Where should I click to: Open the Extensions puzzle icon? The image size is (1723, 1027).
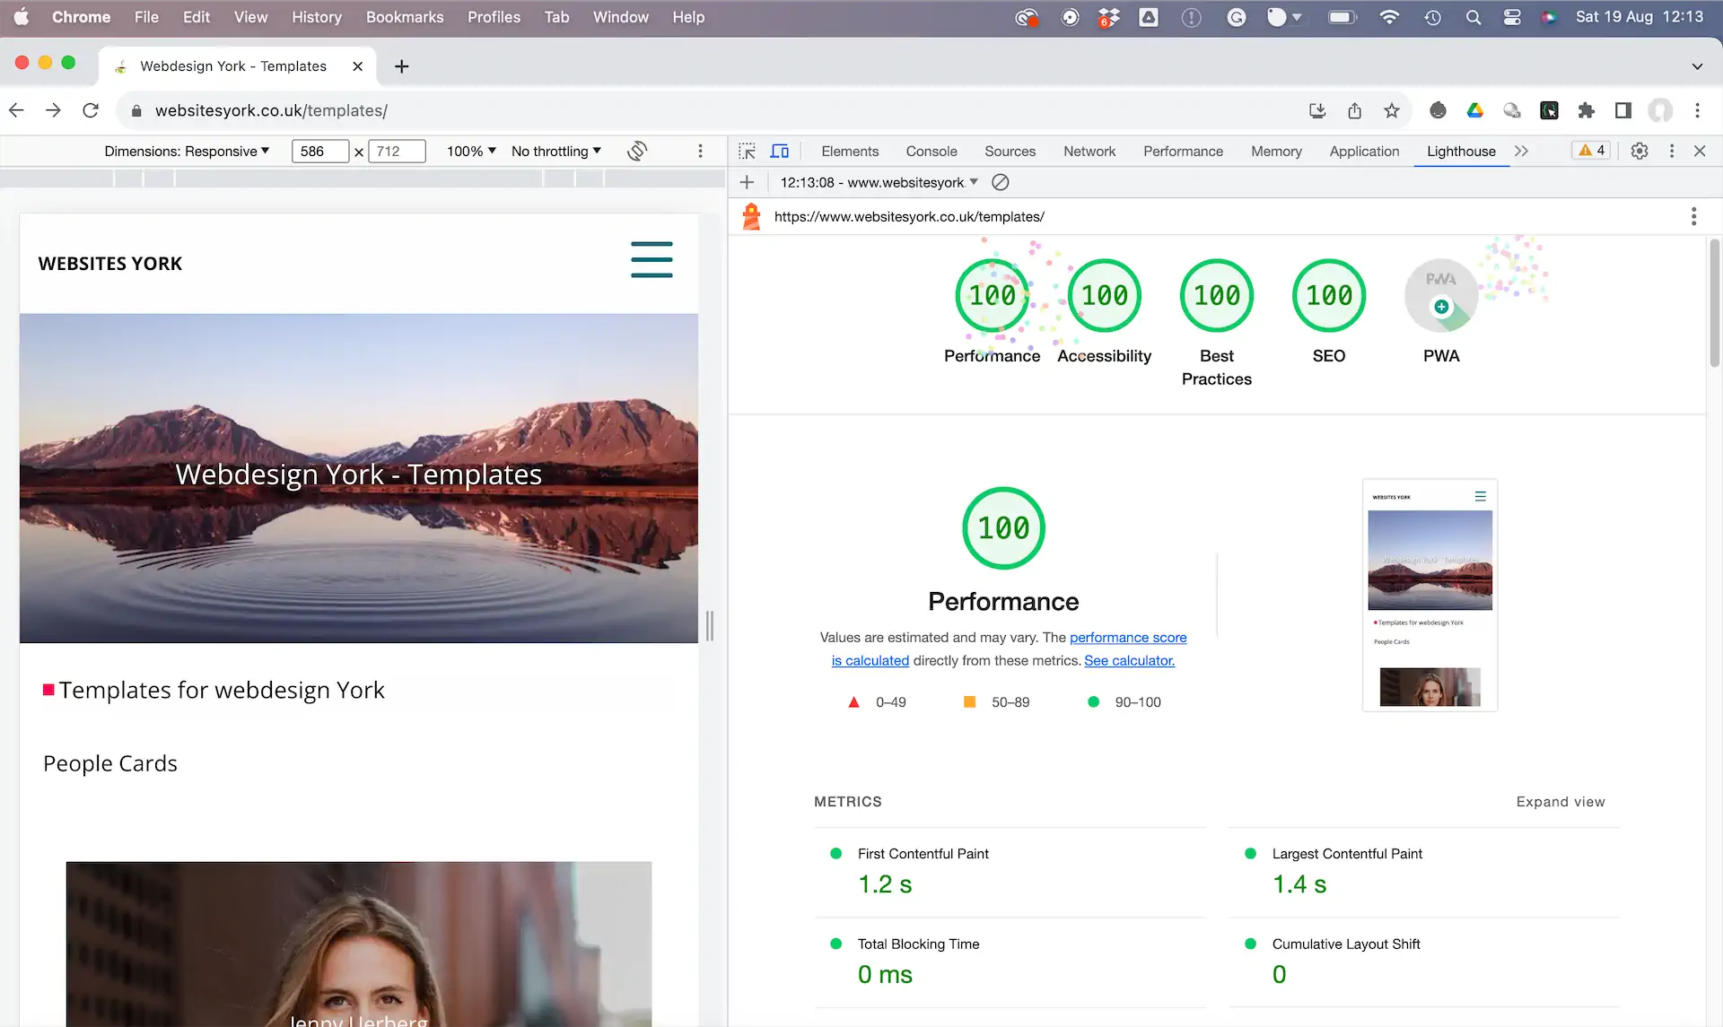[1586, 110]
